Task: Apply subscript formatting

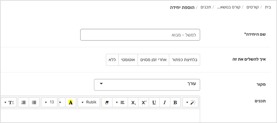Action: point(133,102)
